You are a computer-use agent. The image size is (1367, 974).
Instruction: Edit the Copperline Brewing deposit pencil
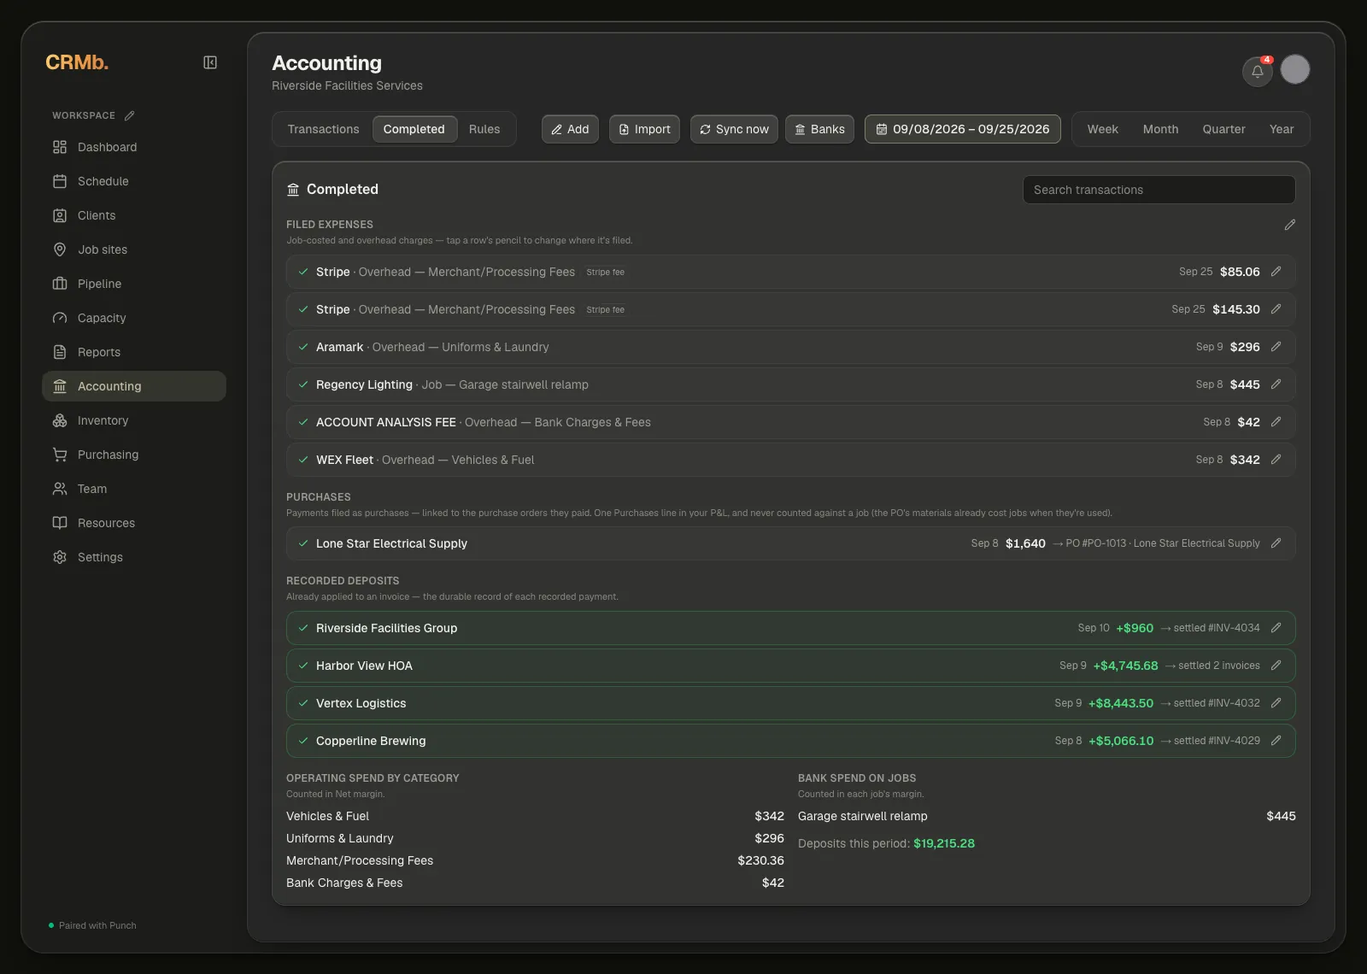coord(1276,741)
